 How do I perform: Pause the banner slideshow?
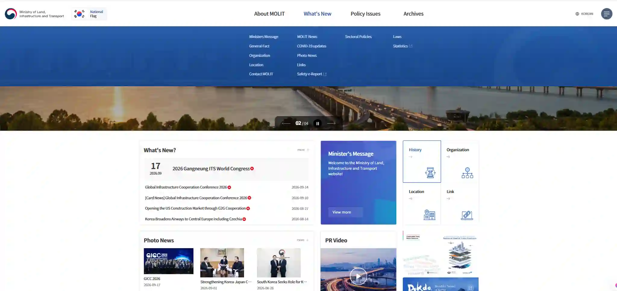(317, 123)
